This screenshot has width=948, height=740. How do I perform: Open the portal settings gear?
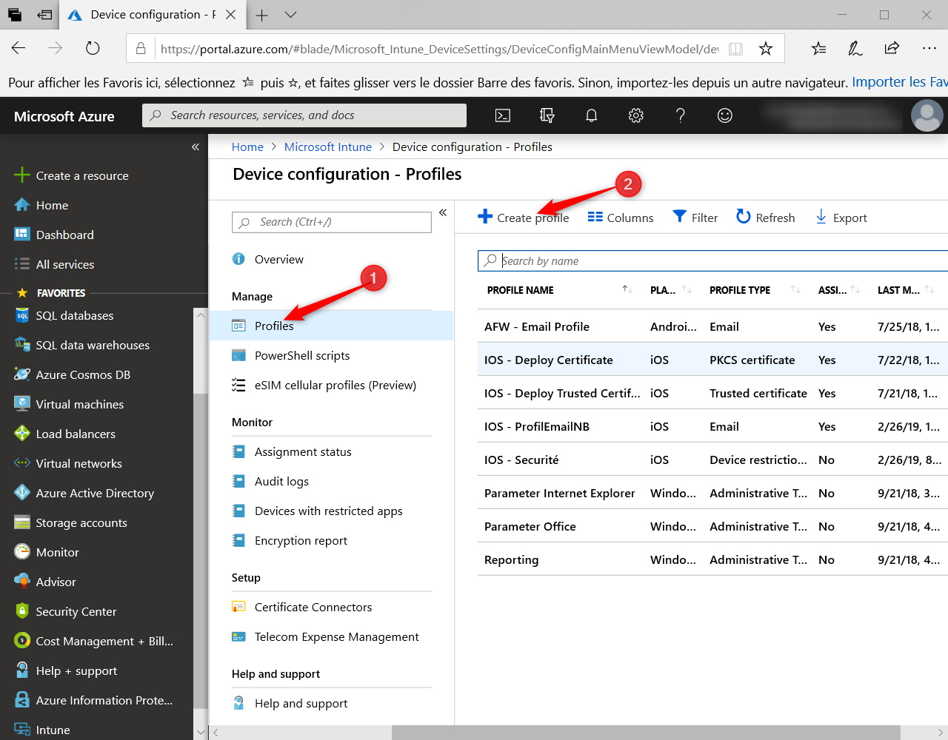635,115
